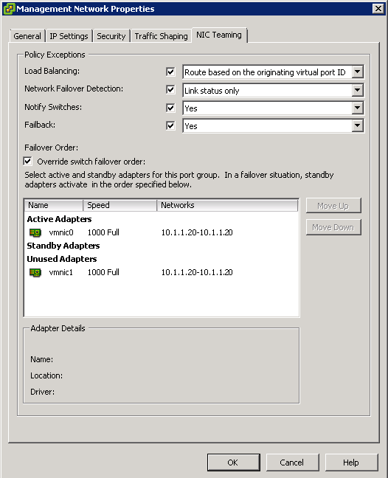This screenshot has height=478, width=388.
Task: Toggle the Failback policy checkbox
Action: click(x=170, y=125)
